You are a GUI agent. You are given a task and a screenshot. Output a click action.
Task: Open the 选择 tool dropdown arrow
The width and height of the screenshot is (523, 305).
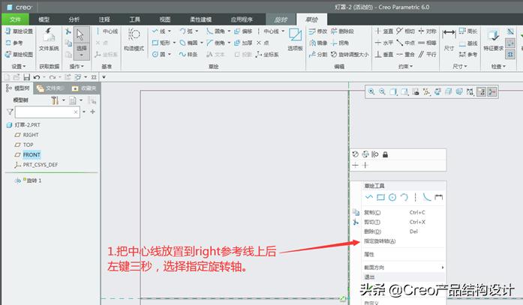[x=81, y=55]
